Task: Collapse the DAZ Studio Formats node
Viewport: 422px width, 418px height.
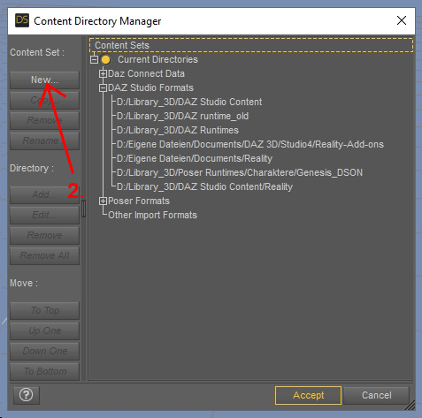Action: coord(103,87)
